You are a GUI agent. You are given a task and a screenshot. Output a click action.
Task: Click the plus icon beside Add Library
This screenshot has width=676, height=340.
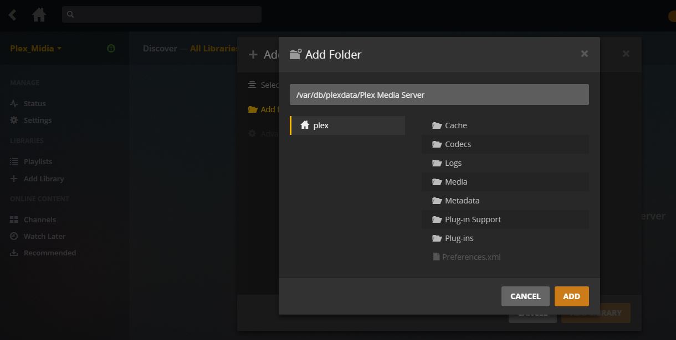pyautogui.click(x=14, y=179)
